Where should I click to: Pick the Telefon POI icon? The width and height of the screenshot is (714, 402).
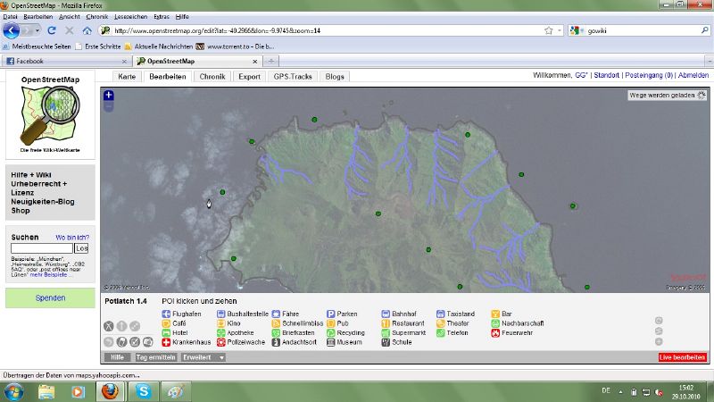pyautogui.click(x=440, y=333)
